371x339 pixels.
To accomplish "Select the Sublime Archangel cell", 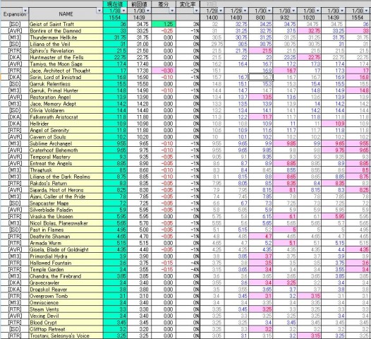I will pyautogui.click(x=66, y=143).
